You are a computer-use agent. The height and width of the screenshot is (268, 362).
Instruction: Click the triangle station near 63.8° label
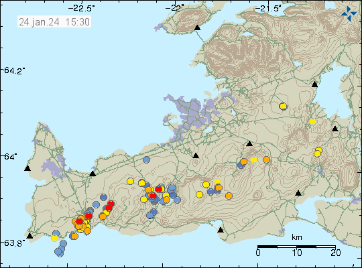pos(29,236)
